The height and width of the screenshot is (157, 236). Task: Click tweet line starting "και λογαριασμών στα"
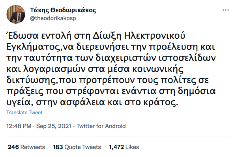(95, 69)
